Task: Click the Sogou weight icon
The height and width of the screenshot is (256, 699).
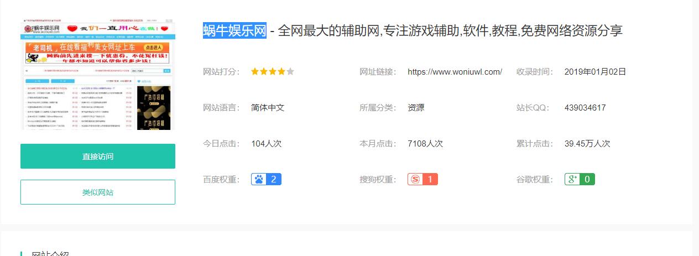Action: tap(415, 179)
